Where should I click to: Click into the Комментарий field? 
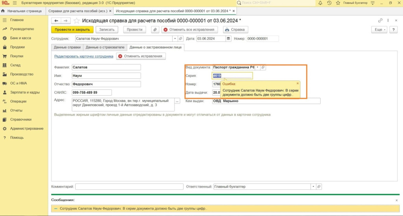(129, 187)
